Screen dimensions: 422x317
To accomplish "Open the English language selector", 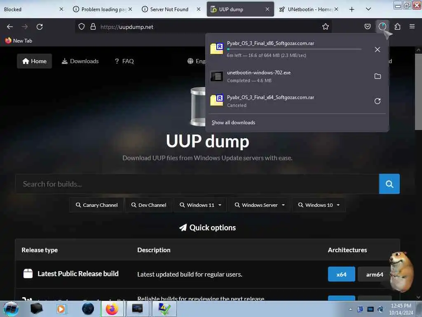I will [x=197, y=61].
